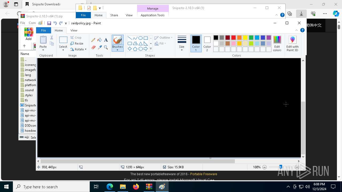342x192 pixels.
Task: Open Share tab in File Explorer window
Action: coord(114,15)
